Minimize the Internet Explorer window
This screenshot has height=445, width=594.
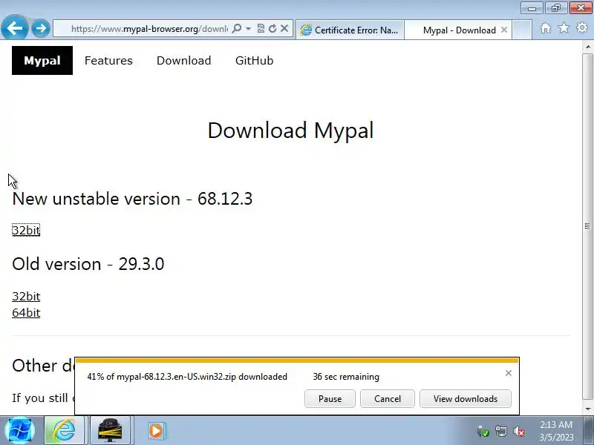pos(532,8)
